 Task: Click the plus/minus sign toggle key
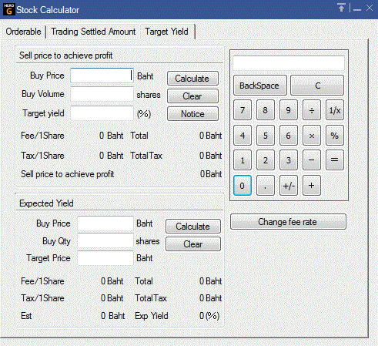[x=289, y=185]
